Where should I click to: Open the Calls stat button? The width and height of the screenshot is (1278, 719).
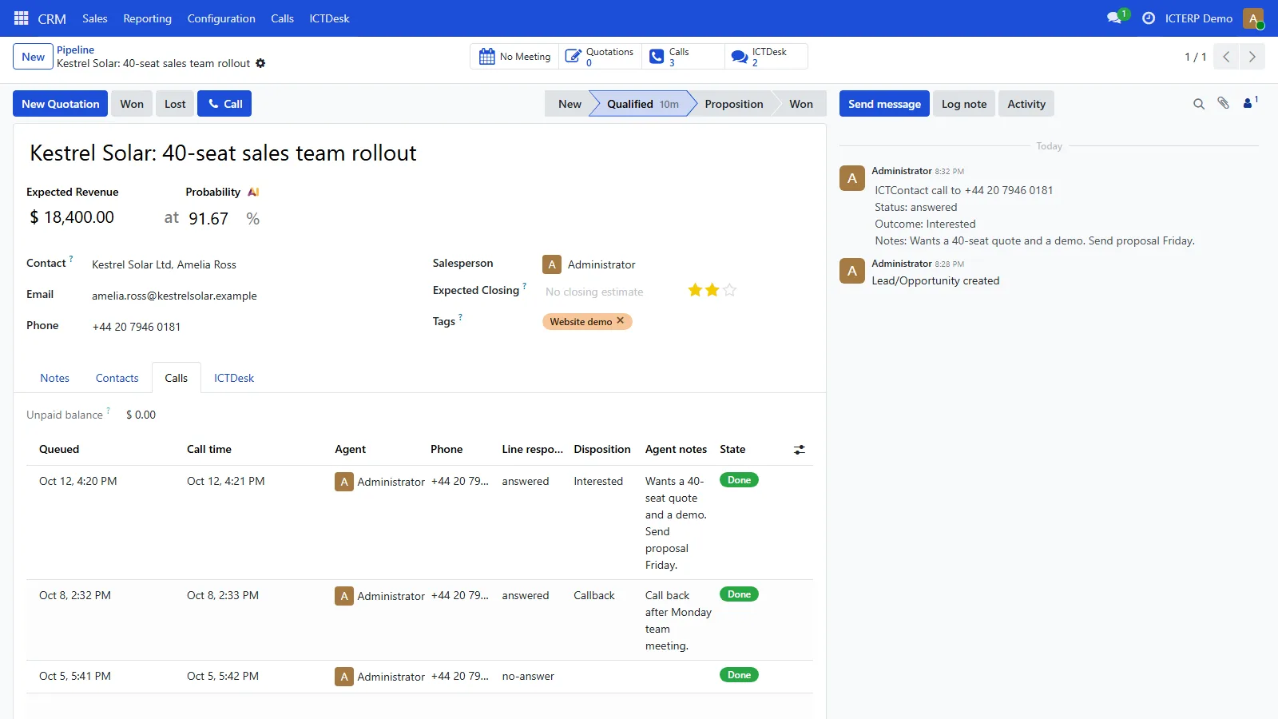pyautogui.click(x=684, y=57)
